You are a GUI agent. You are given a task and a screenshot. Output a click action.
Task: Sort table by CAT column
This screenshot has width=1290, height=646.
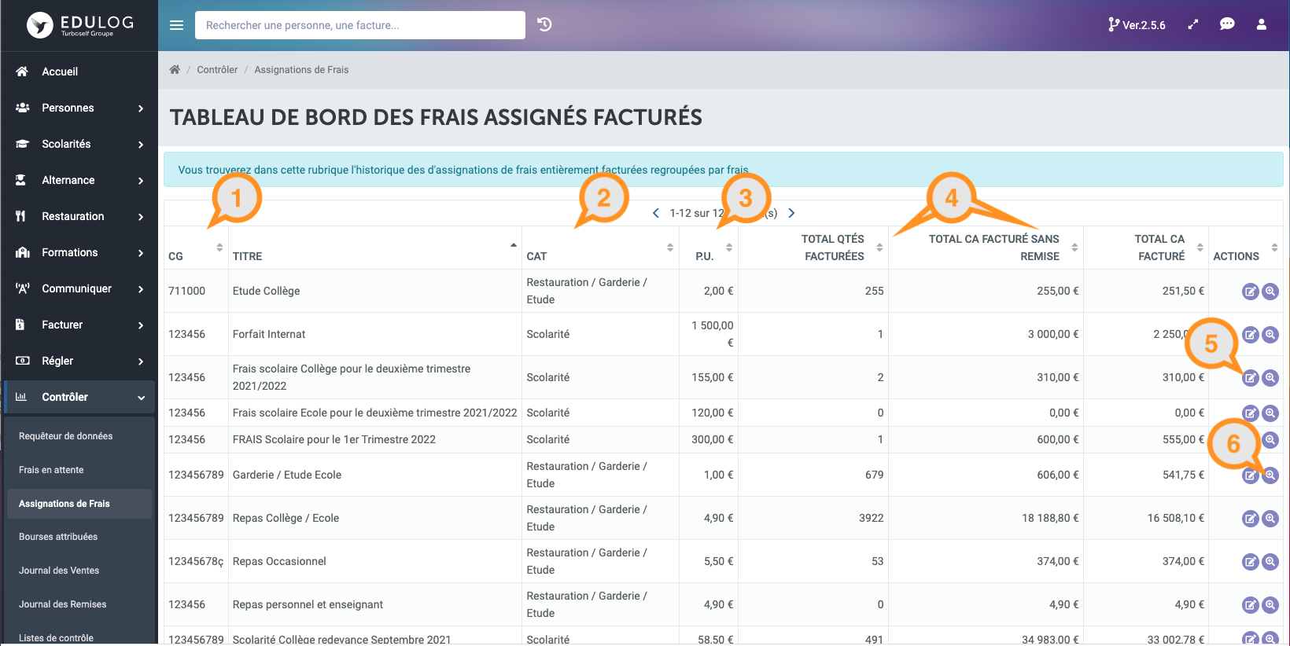pos(600,248)
